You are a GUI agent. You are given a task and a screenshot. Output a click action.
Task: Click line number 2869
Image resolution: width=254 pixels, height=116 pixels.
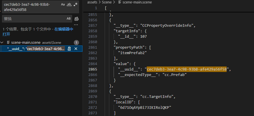coord(93,91)
